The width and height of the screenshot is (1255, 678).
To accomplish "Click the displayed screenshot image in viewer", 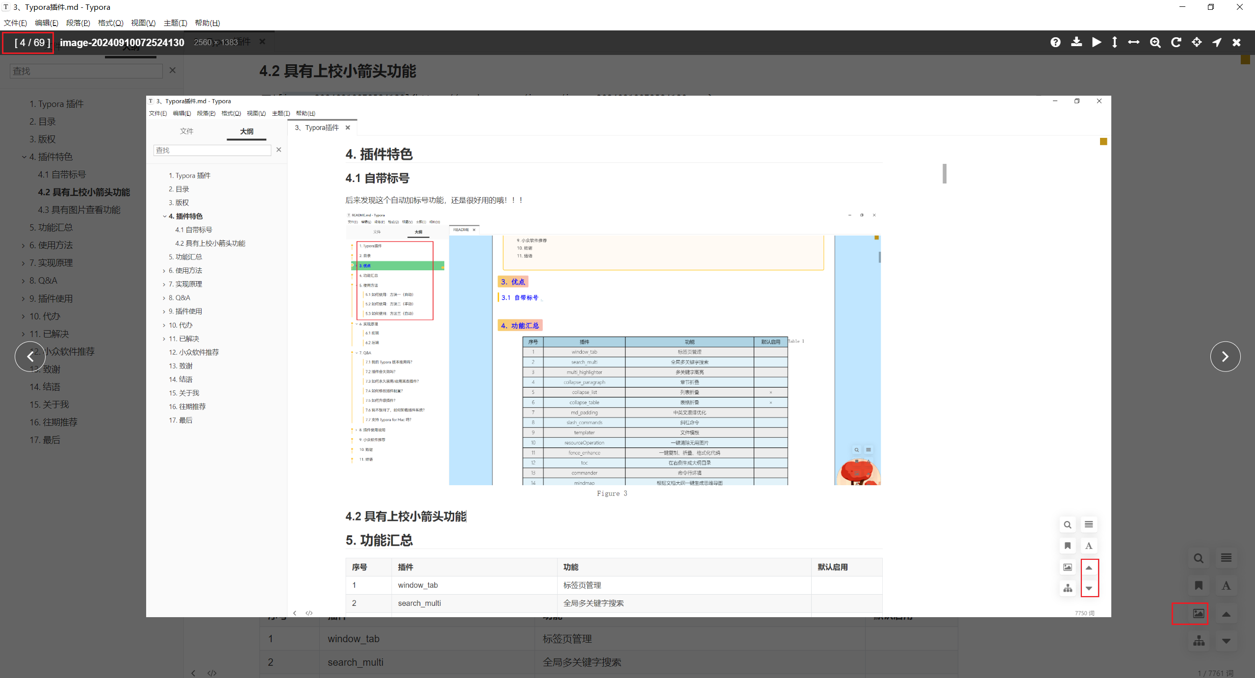I will pyautogui.click(x=628, y=356).
